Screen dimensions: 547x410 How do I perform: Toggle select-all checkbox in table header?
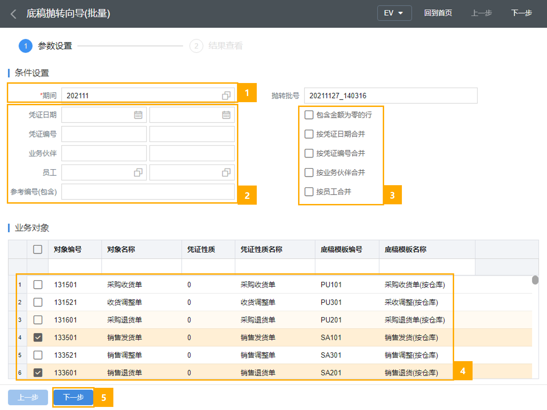[38, 249]
